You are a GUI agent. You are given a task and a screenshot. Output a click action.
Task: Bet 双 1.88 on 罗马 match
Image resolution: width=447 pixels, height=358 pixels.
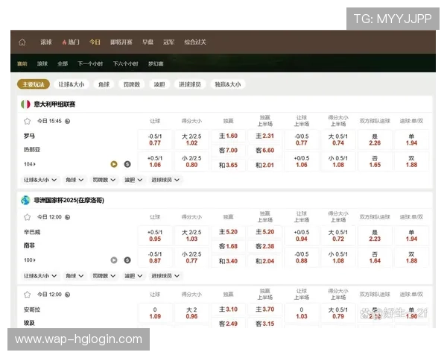click(411, 161)
